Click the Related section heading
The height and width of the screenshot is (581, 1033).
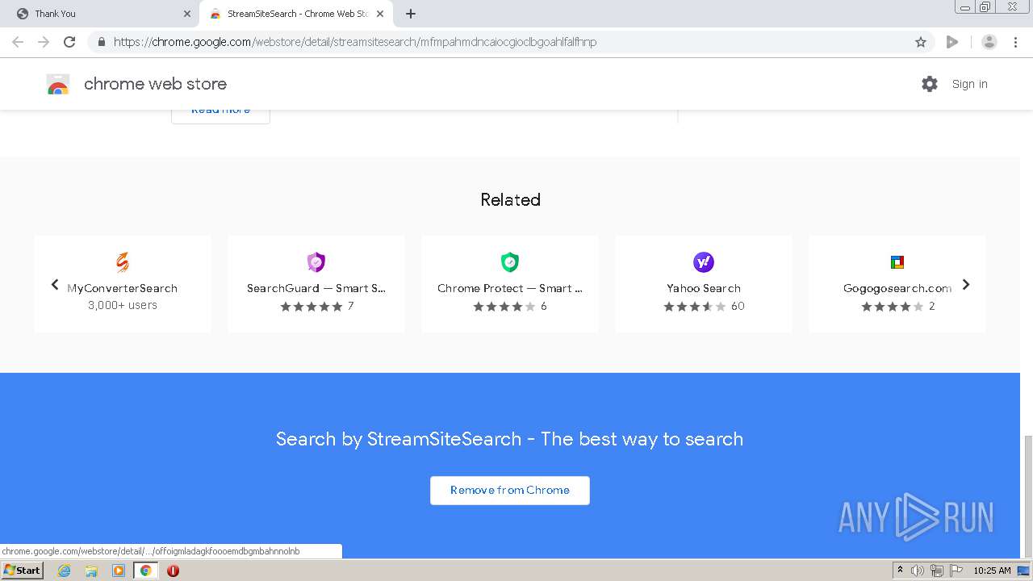[510, 199]
